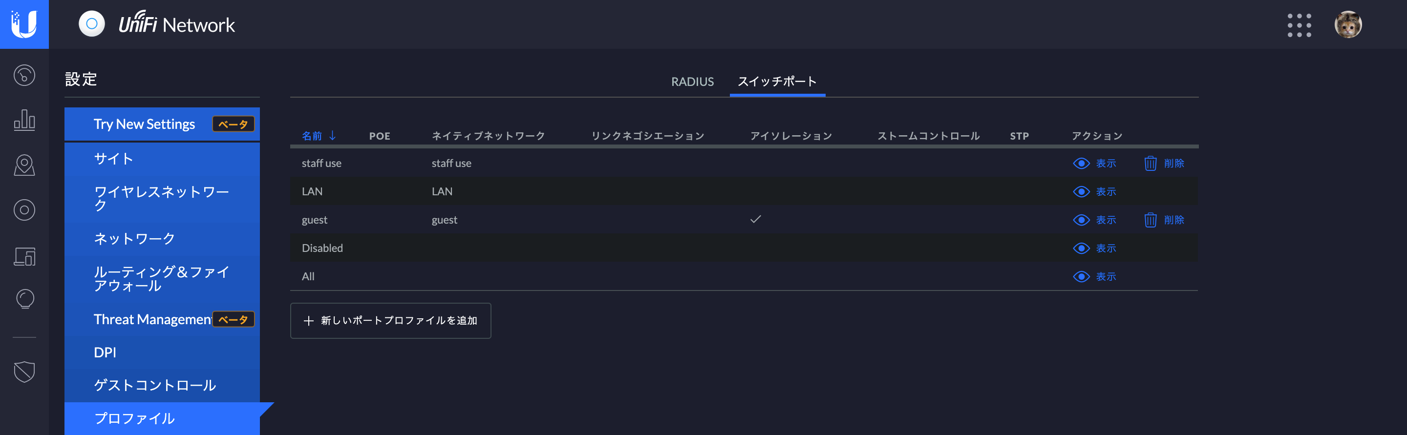
Task: Click native network cell 'staff use'
Action: (451, 163)
